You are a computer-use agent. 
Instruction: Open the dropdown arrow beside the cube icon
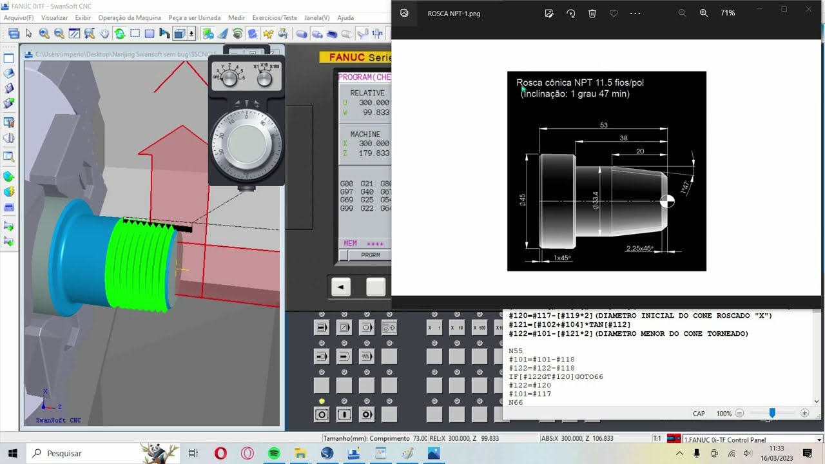[191, 34]
